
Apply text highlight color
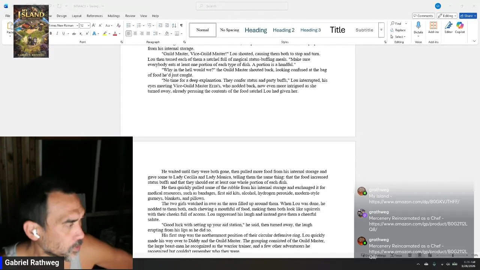coord(105,33)
